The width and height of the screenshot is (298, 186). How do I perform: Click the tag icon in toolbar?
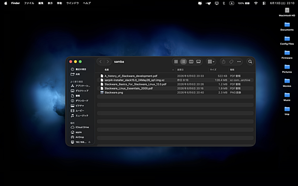[231, 61]
